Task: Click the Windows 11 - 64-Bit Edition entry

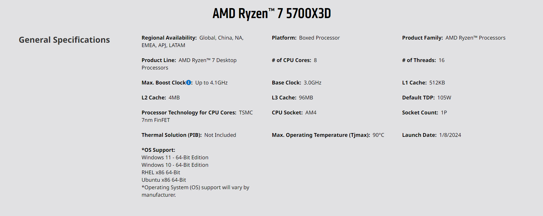Action: pyautogui.click(x=175, y=157)
